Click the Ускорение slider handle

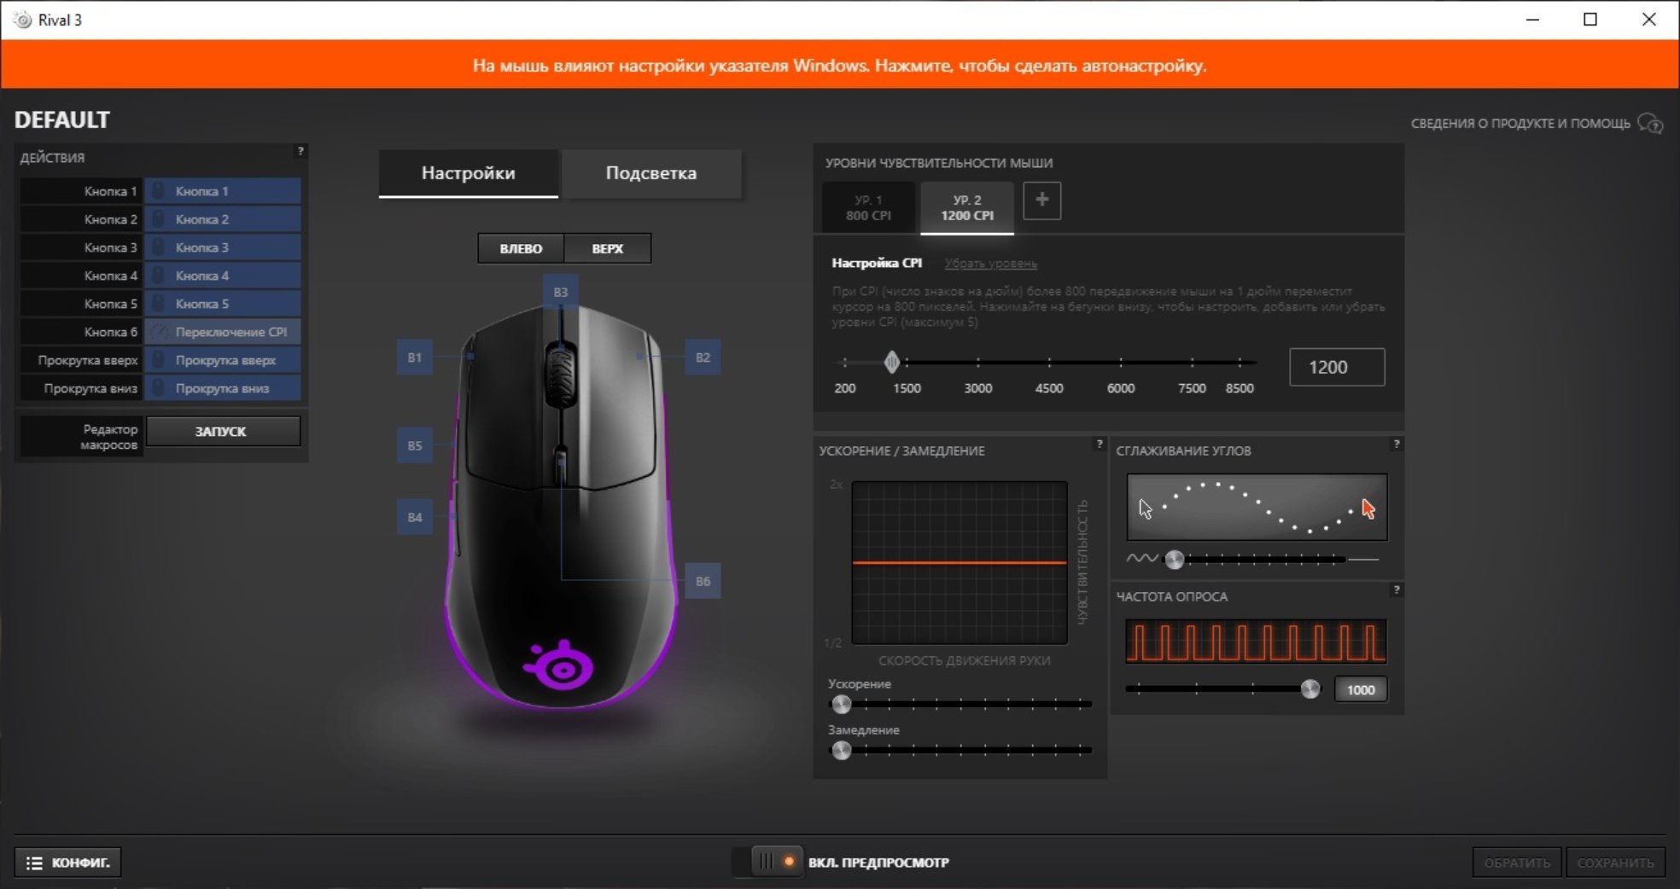point(842,704)
